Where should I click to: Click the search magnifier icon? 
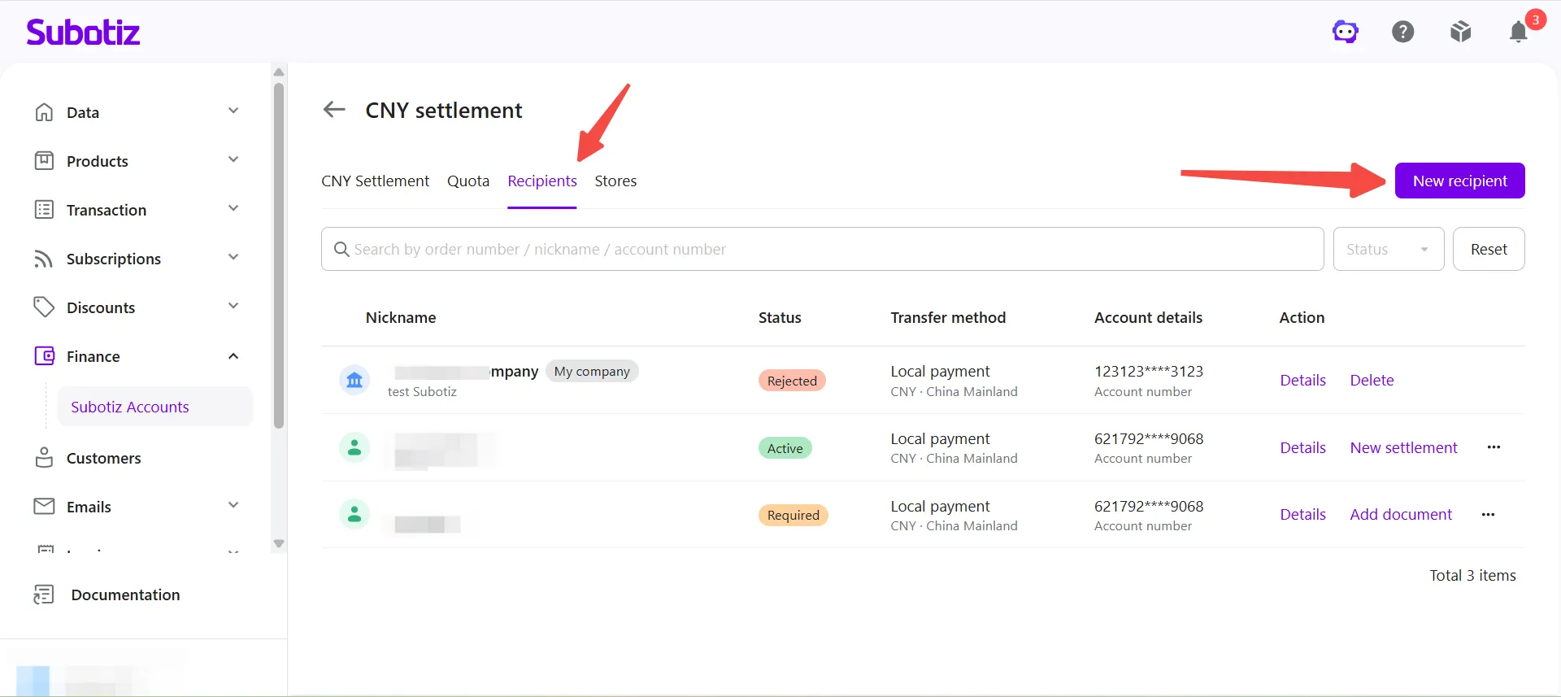341,249
